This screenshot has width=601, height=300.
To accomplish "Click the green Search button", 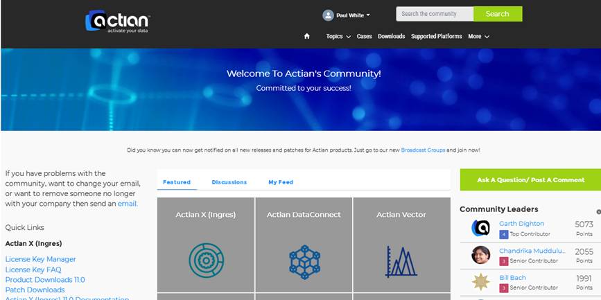I will pyautogui.click(x=498, y=14).
